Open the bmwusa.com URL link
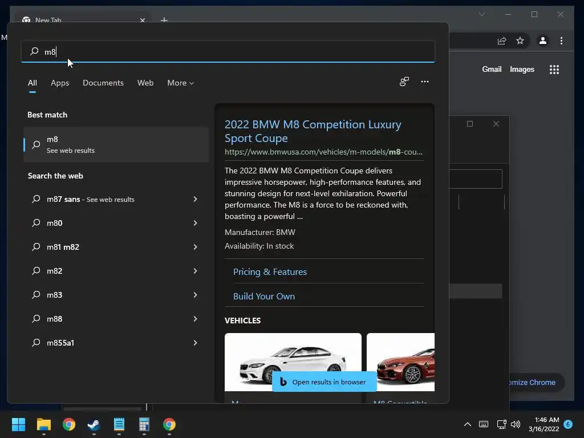Screen dimensions: 584x438 coord(323,152)
